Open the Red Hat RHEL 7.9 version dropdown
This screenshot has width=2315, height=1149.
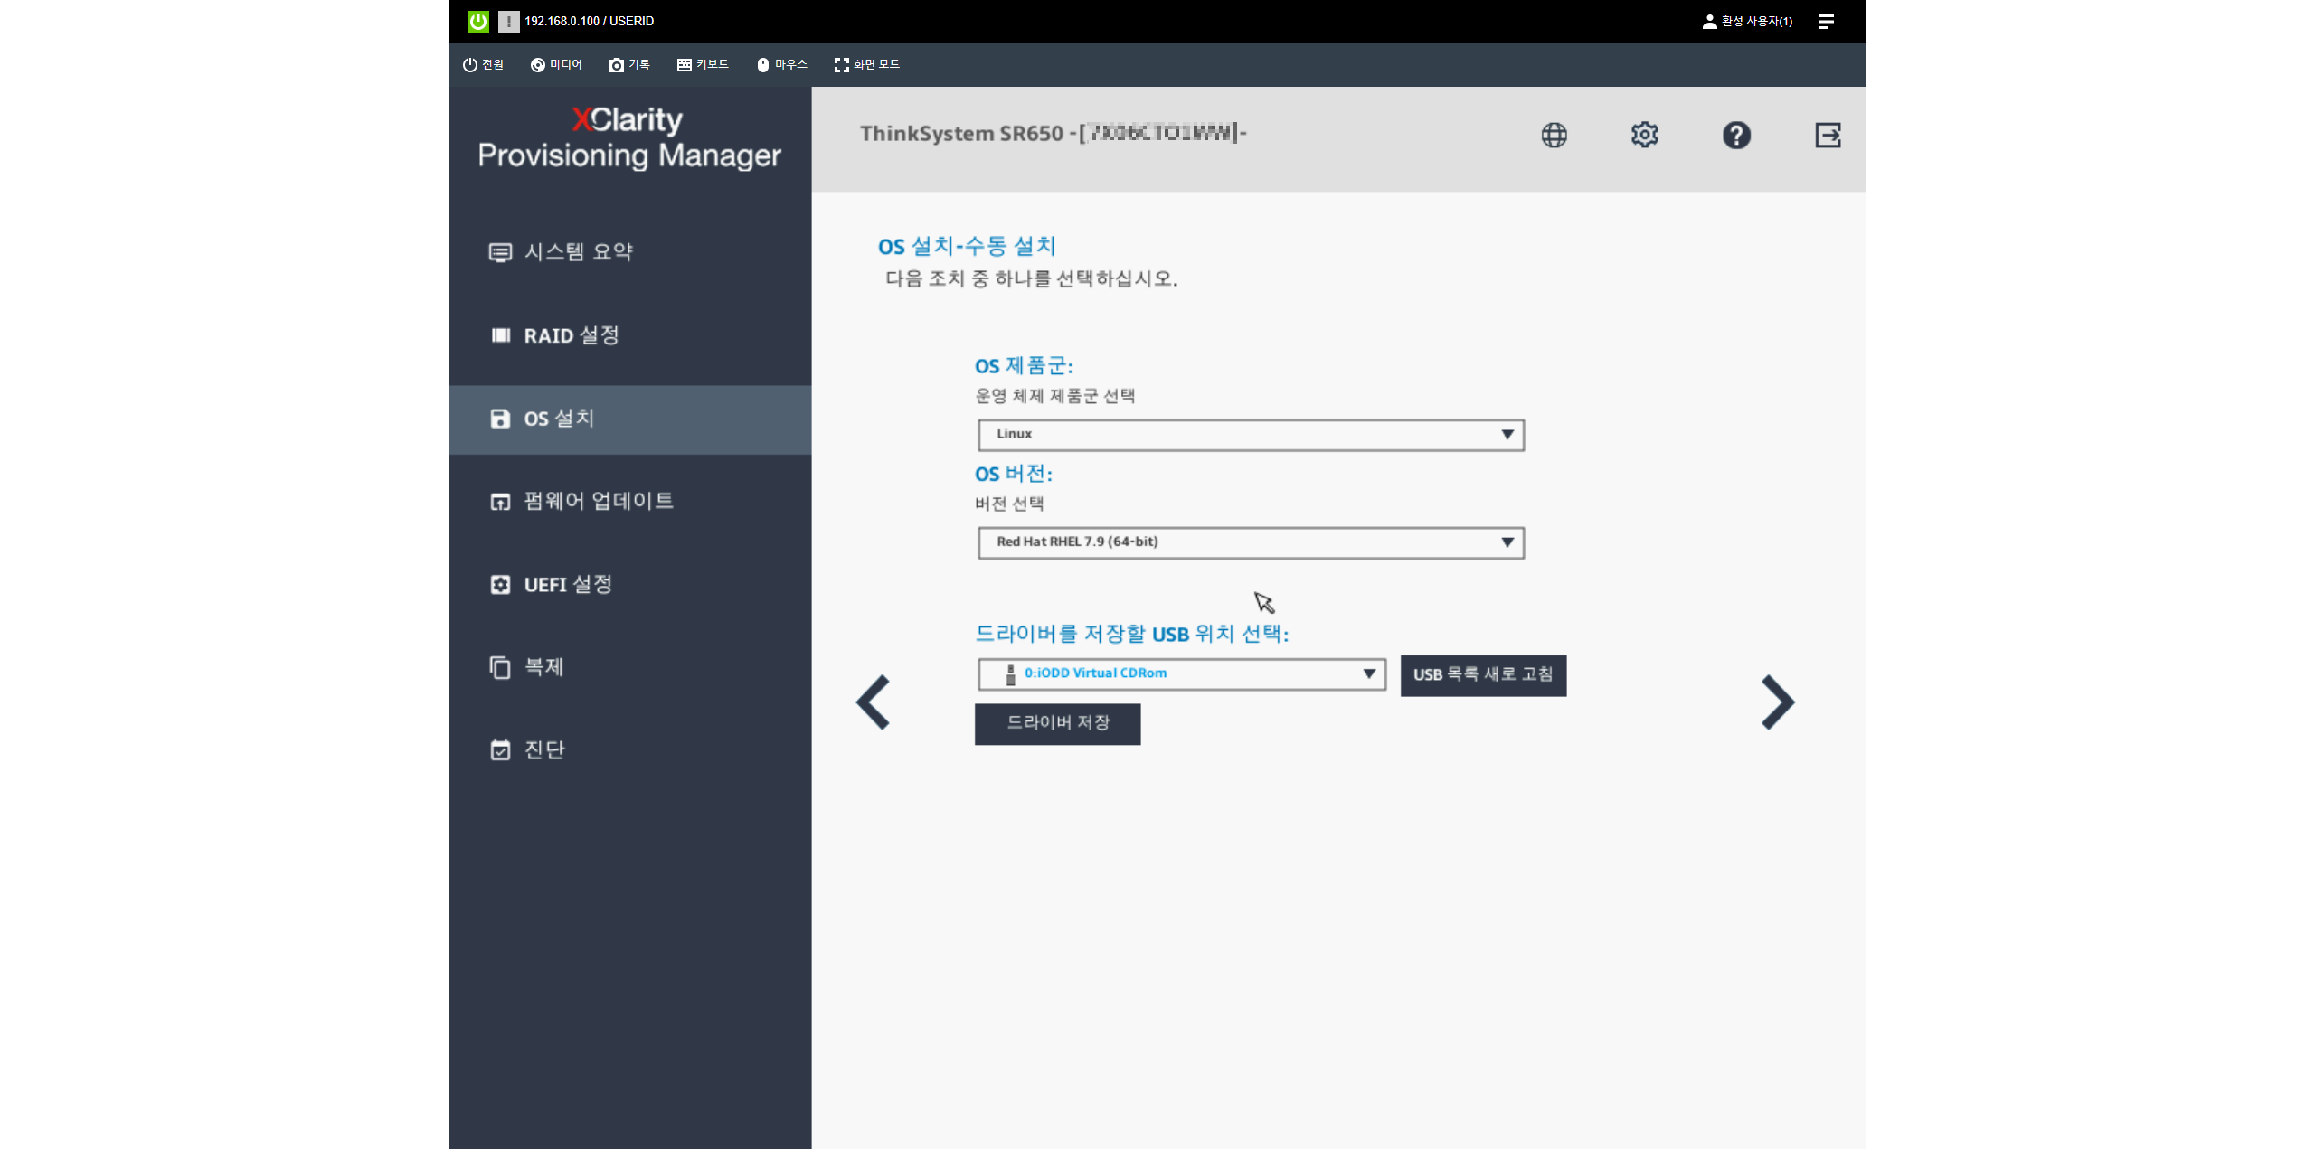tap(1250, 542)
